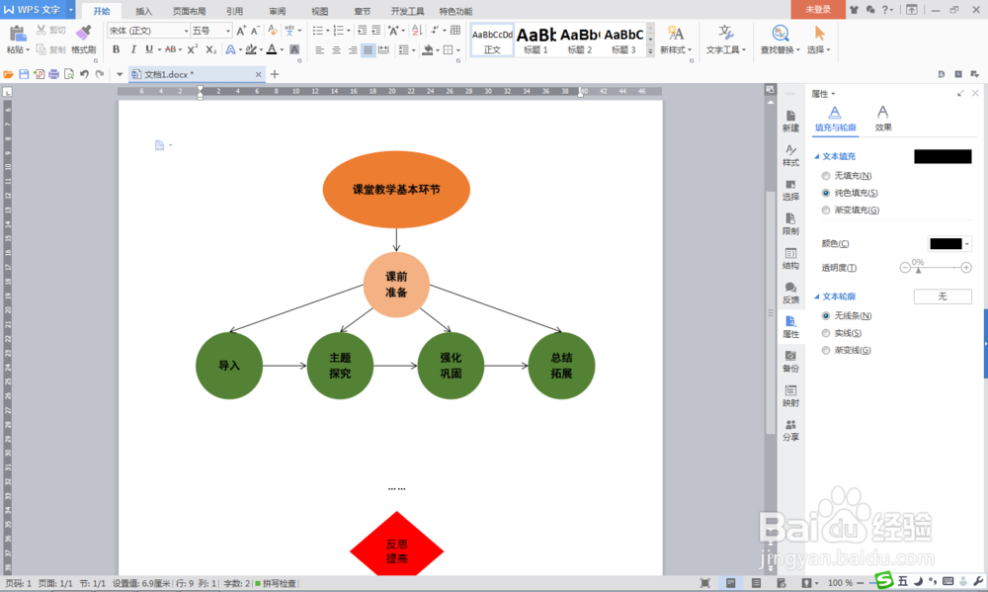Viewport: 988px width, 592px height.
Task: Toggle Bold formatting
Action: (116, 49)
